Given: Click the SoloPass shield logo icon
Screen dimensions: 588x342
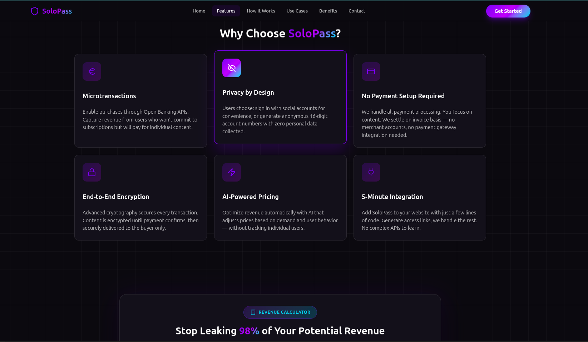Looking at the screenshot, I should (35, 11).
